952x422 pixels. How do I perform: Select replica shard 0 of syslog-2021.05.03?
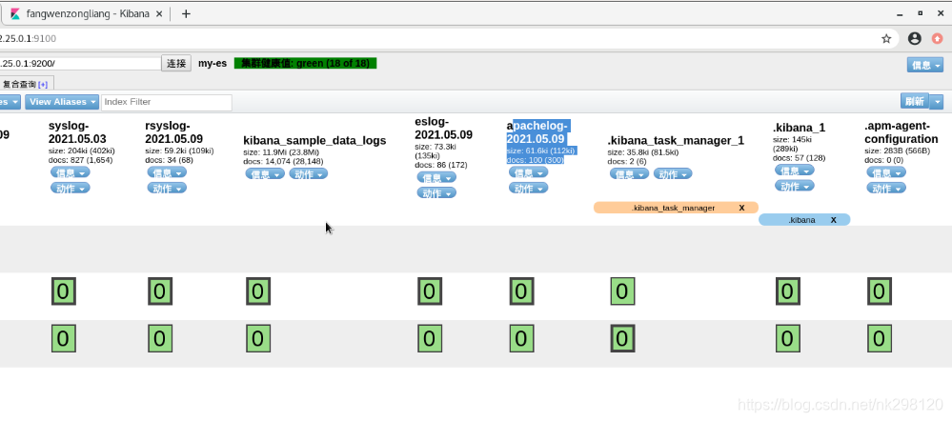click(63, 338)
